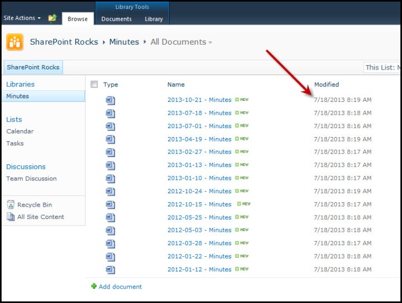Toggle the select-all checkbox in header
Screen dimensions: 402x303
point(94,85)
